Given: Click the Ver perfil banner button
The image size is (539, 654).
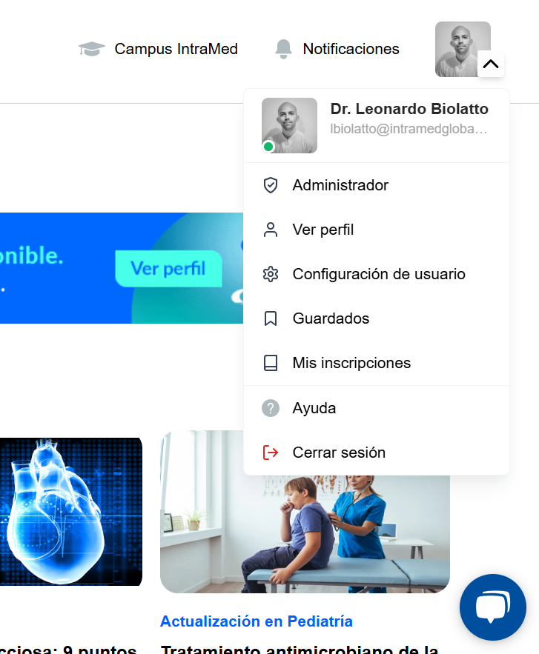Looking at the screenshot, I should point(169,269).
